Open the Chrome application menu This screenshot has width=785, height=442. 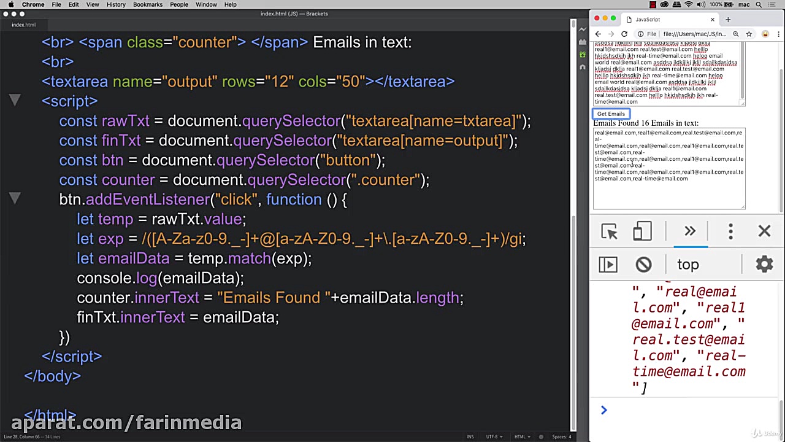tap(33, 4)
